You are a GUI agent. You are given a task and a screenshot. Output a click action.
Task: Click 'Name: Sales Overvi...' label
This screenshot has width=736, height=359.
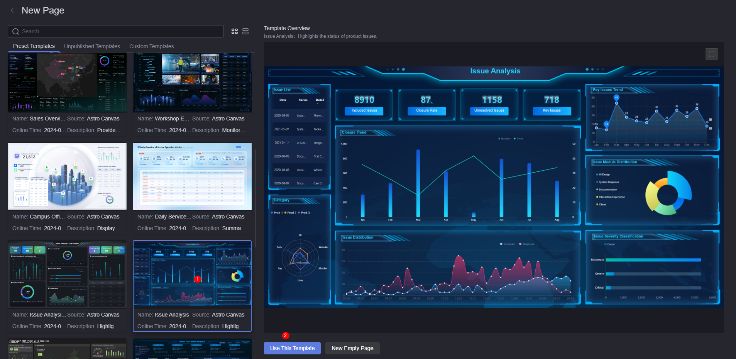pos(39,119)
